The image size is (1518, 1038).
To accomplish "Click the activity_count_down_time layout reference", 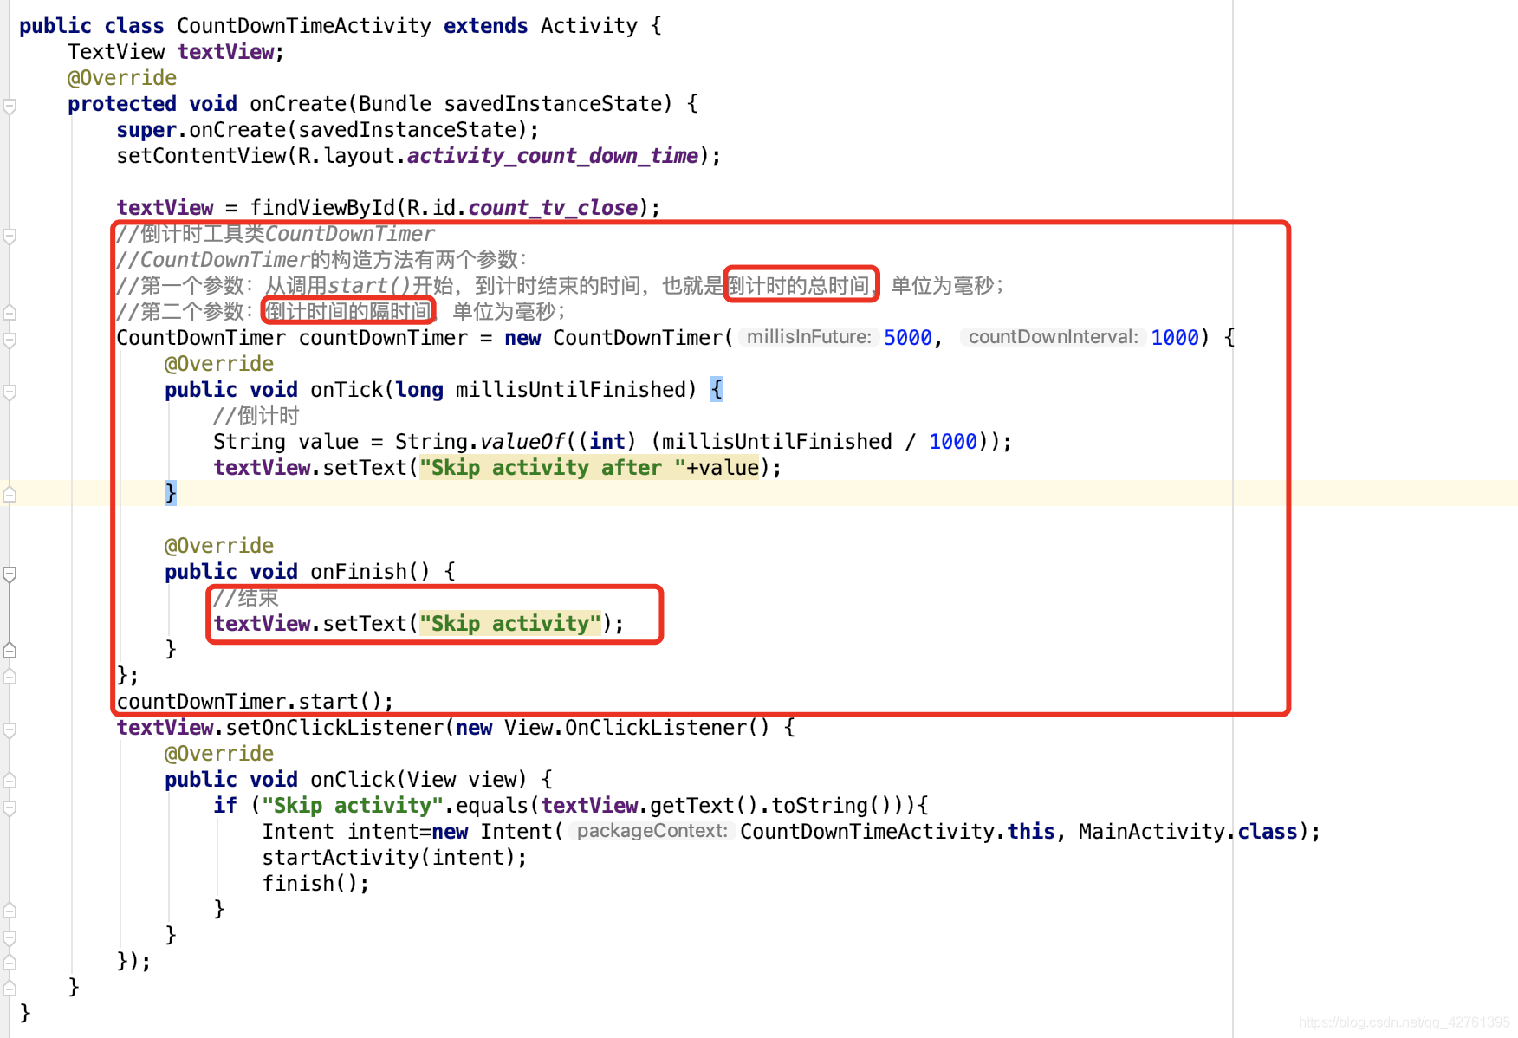I will click(552, 156).
